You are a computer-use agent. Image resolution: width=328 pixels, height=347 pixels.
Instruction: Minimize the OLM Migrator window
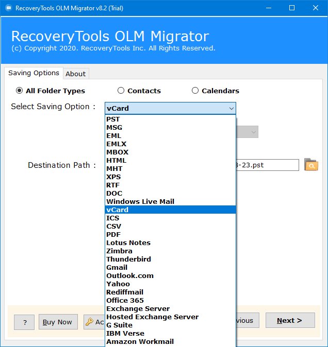coord(269,8)
